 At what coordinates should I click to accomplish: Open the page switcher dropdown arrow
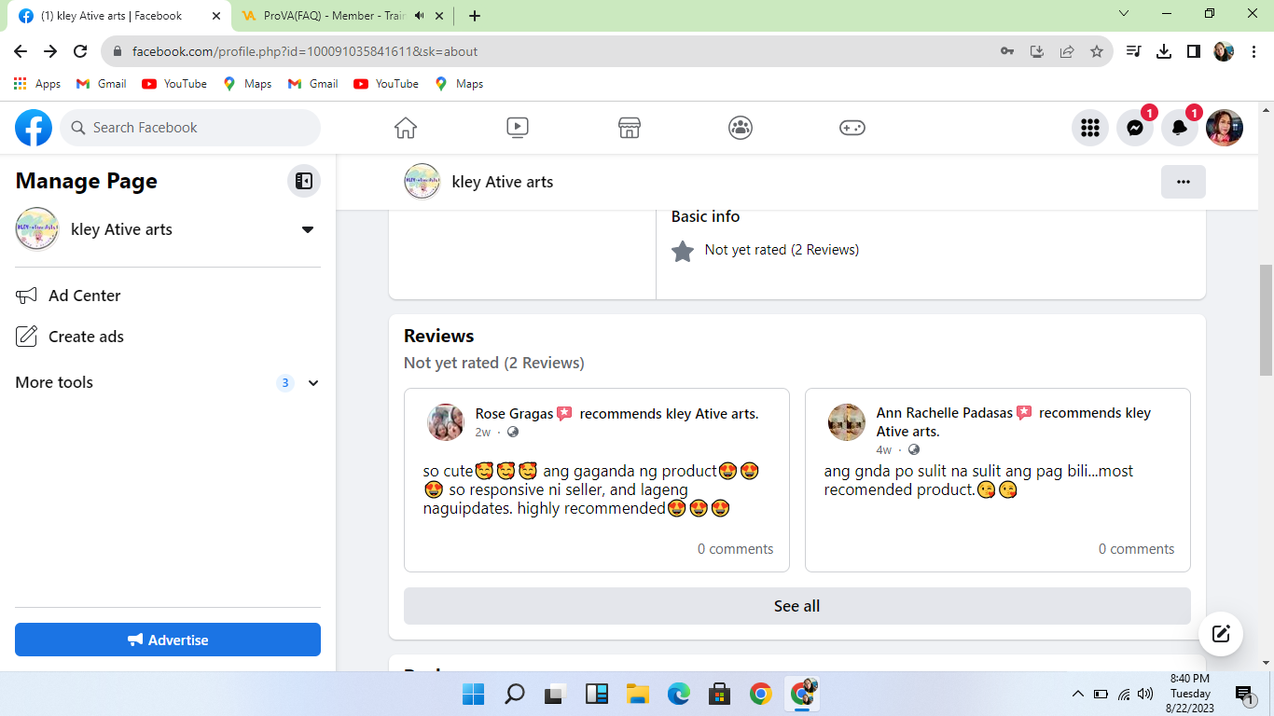(308, 229)
